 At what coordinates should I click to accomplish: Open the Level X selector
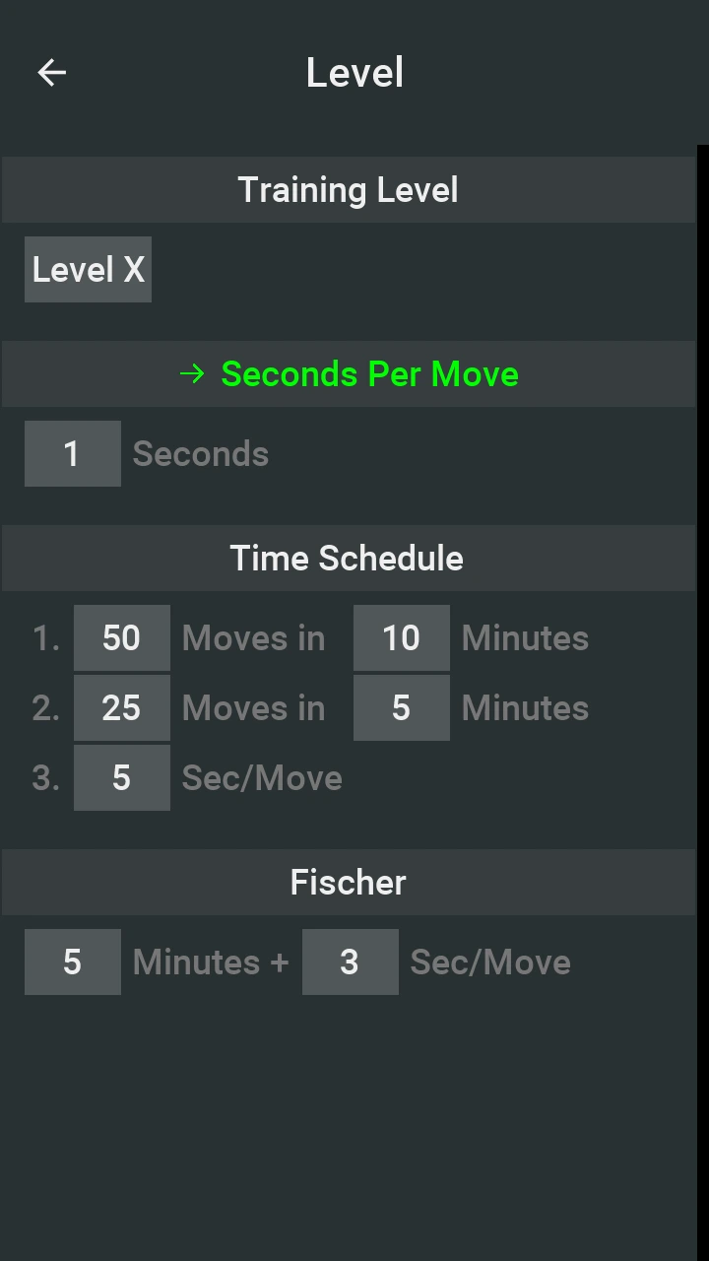(88, 269)
